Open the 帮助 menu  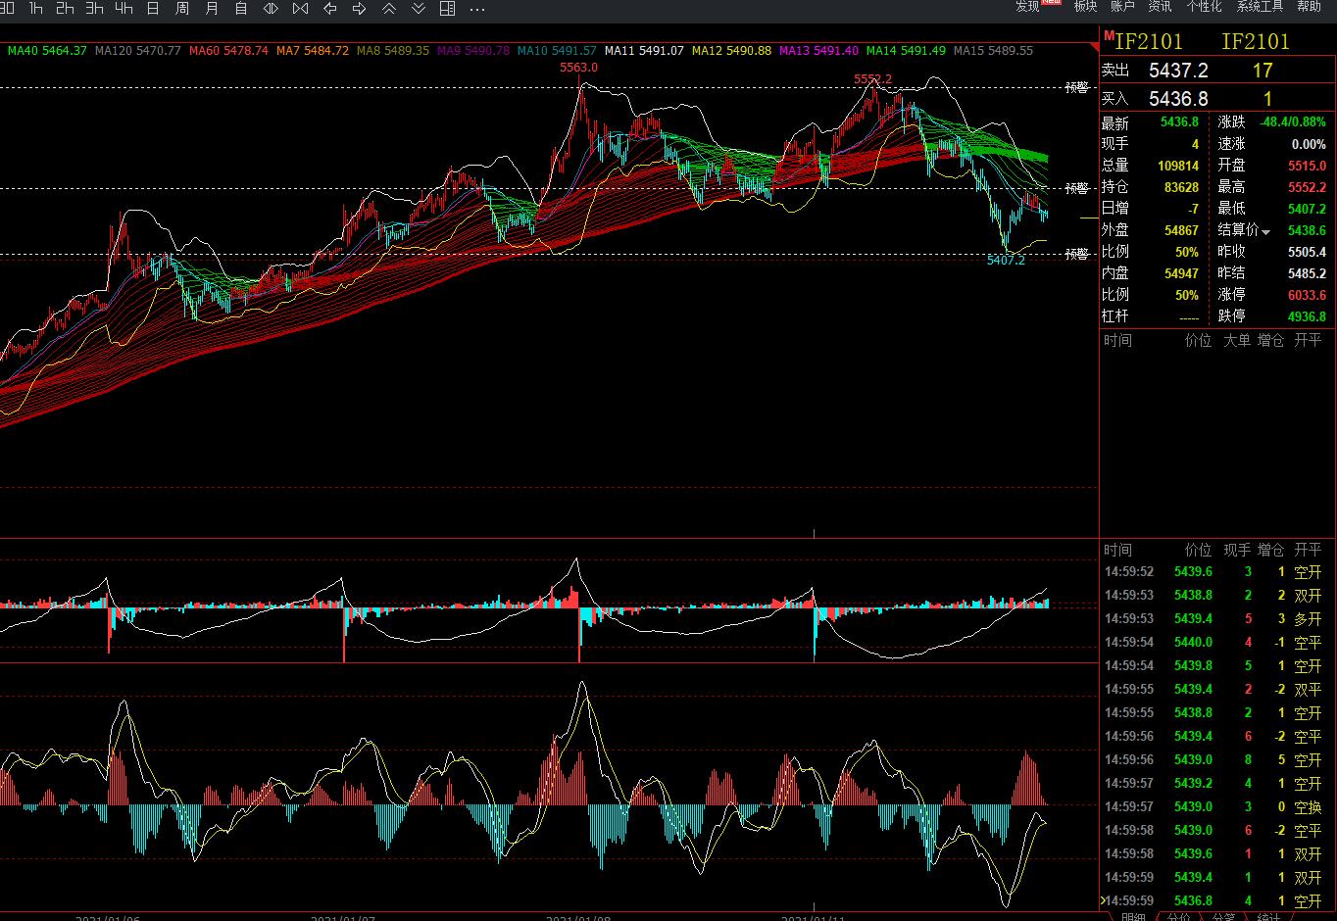pyautogui.click(x=1309, y=7)
